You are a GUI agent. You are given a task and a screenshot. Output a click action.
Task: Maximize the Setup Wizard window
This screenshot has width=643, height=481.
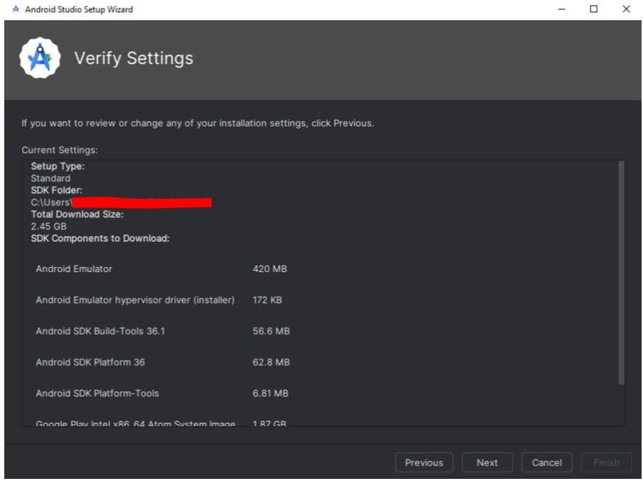tap(594, 9)
